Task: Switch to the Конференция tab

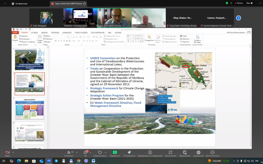Action: pos(19,4)
